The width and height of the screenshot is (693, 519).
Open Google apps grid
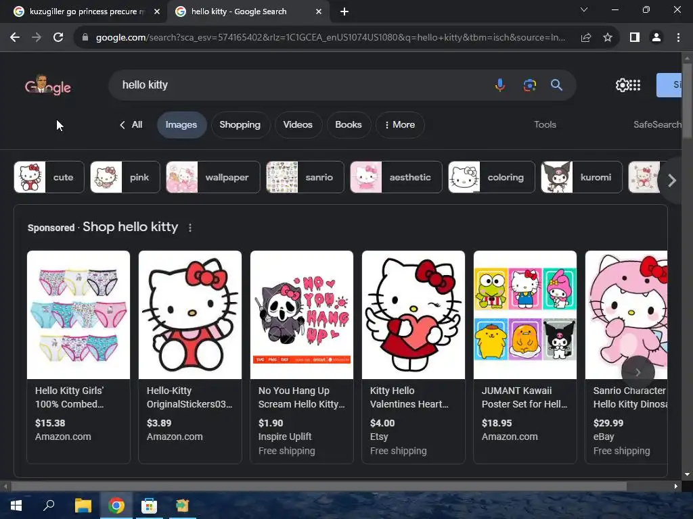click(635, 85)
